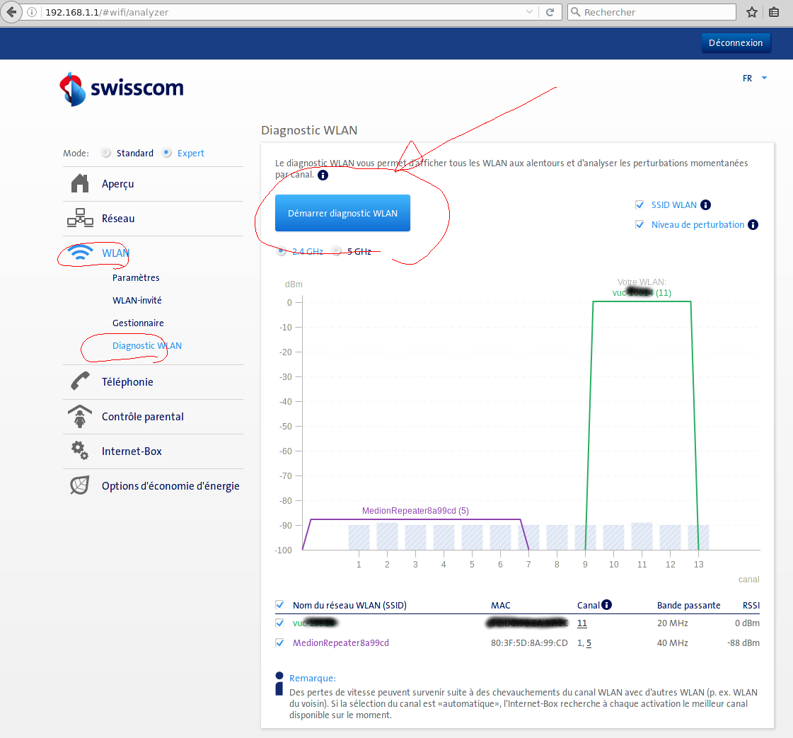Open the WLAN-invité menu item

[137, 300]
